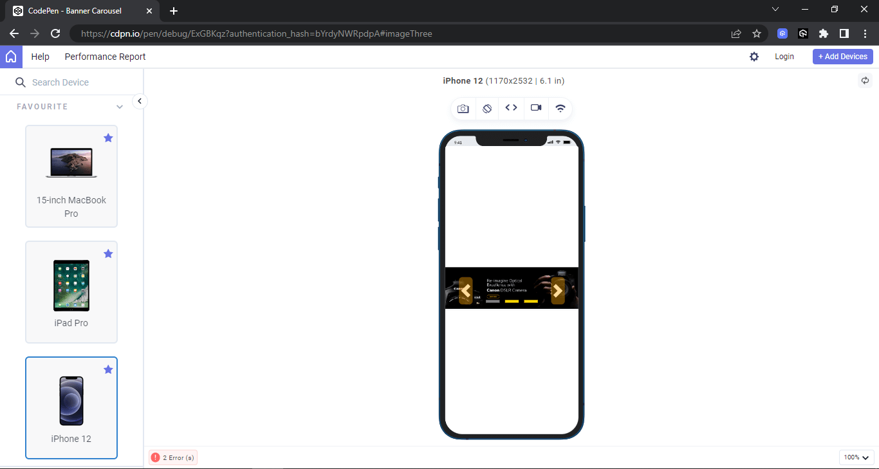879x469 pixels.
Task: Start video recording of the device
Action: [535, 108]
